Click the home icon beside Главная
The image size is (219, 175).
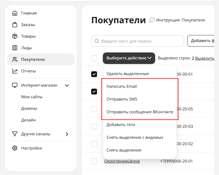[15, 13]
